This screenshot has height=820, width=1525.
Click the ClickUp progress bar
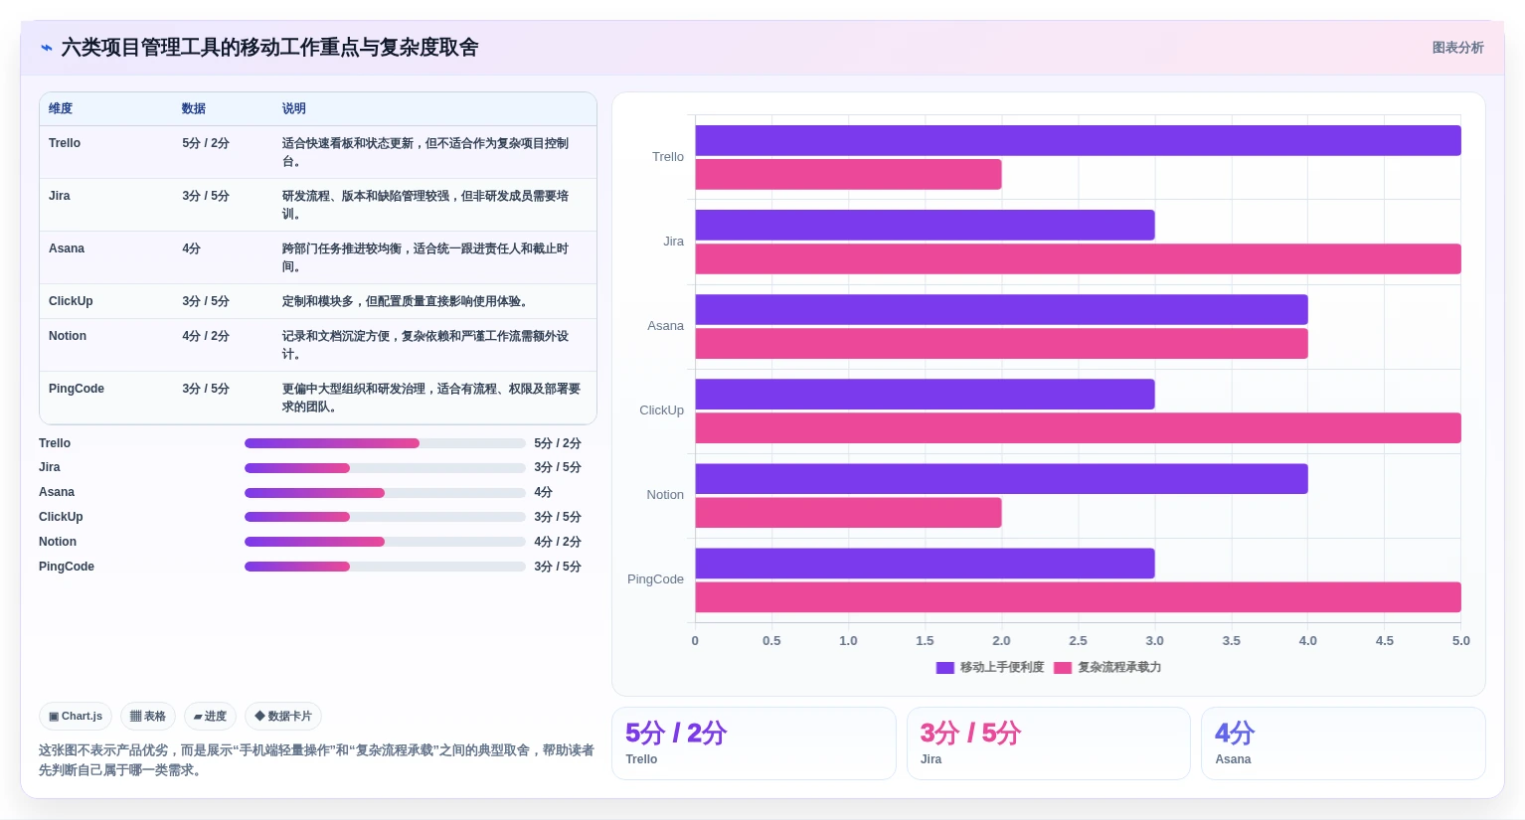385,517
